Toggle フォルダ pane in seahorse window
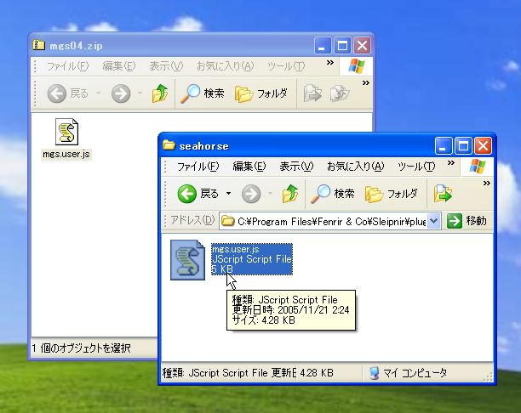The image size is (521, 413). pyautogui.click(x=391, y=194)
